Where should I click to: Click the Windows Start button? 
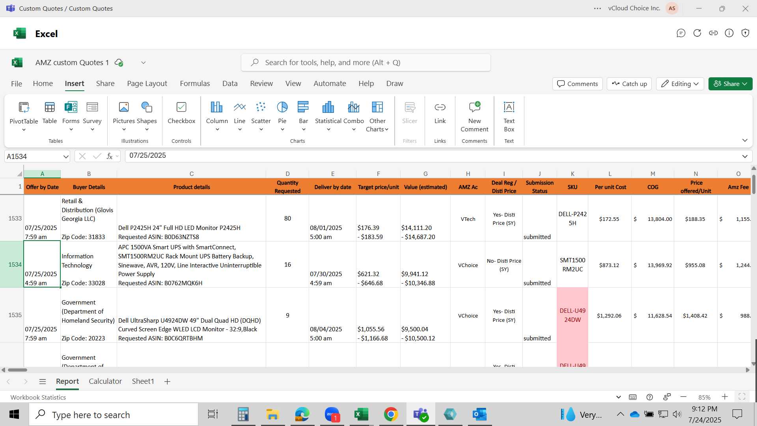pos(14,415)
